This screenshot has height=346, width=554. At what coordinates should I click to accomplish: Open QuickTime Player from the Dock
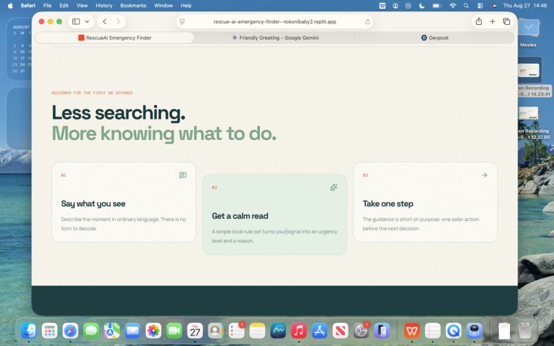coord(454,331)
